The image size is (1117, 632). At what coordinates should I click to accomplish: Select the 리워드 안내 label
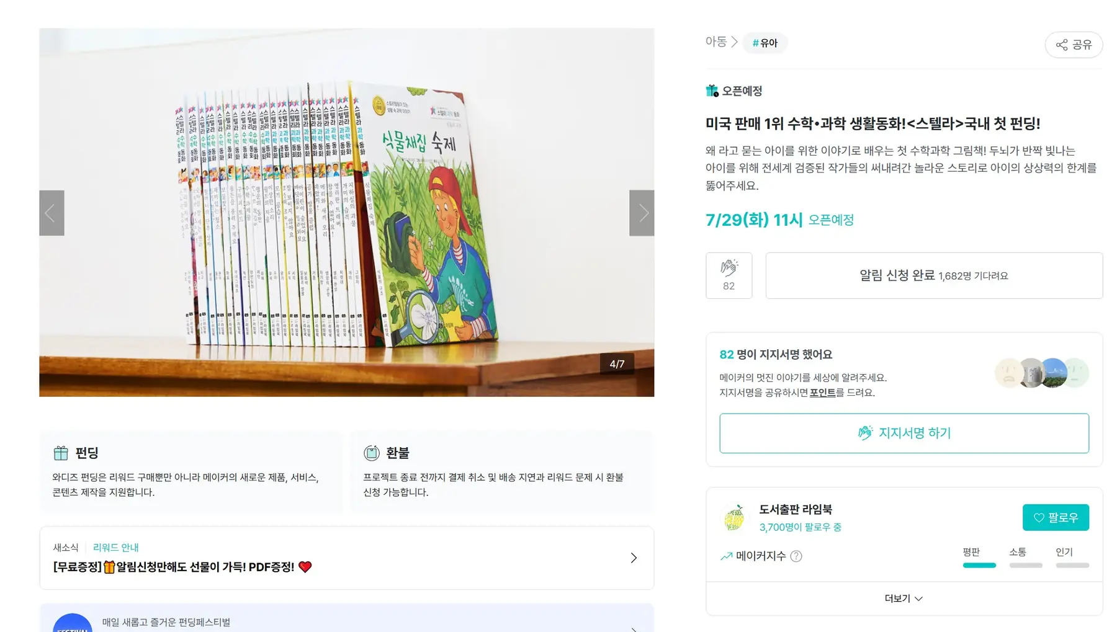point(115,547)
